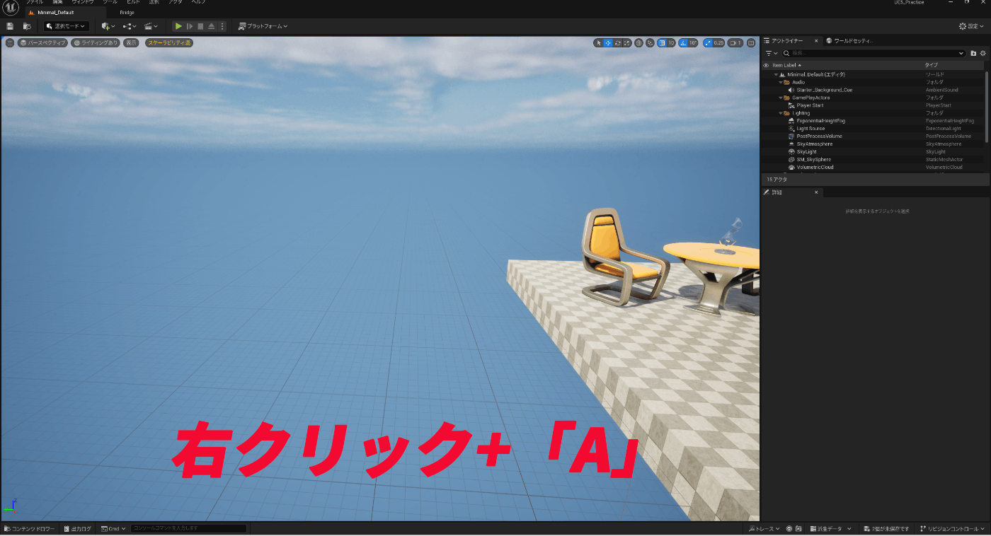Image resolution: width=991 pixels, height=536 pixels.
Task: Open the ファイル menu
Action: tap(35, 2)
